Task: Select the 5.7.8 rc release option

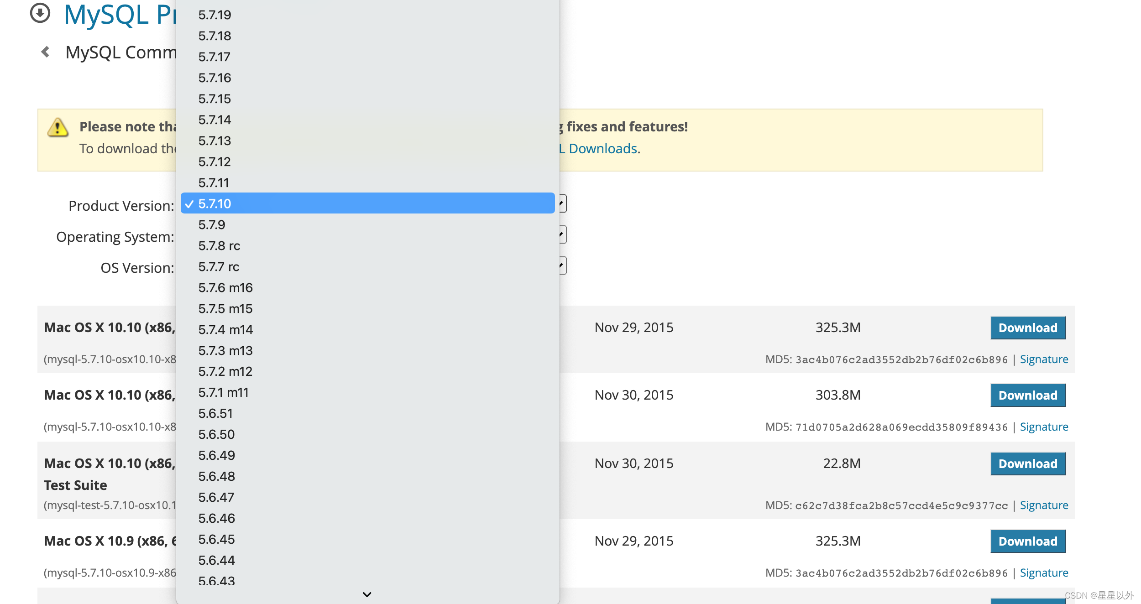Action: [x=219, y=246]
